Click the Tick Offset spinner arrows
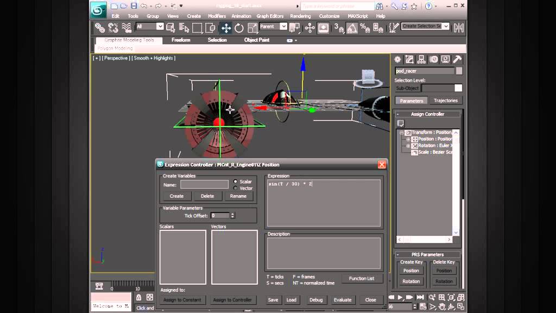 coord(232,215)
